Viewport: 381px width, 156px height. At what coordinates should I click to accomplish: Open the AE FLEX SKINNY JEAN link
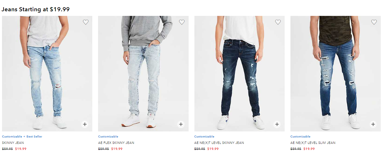116,143
